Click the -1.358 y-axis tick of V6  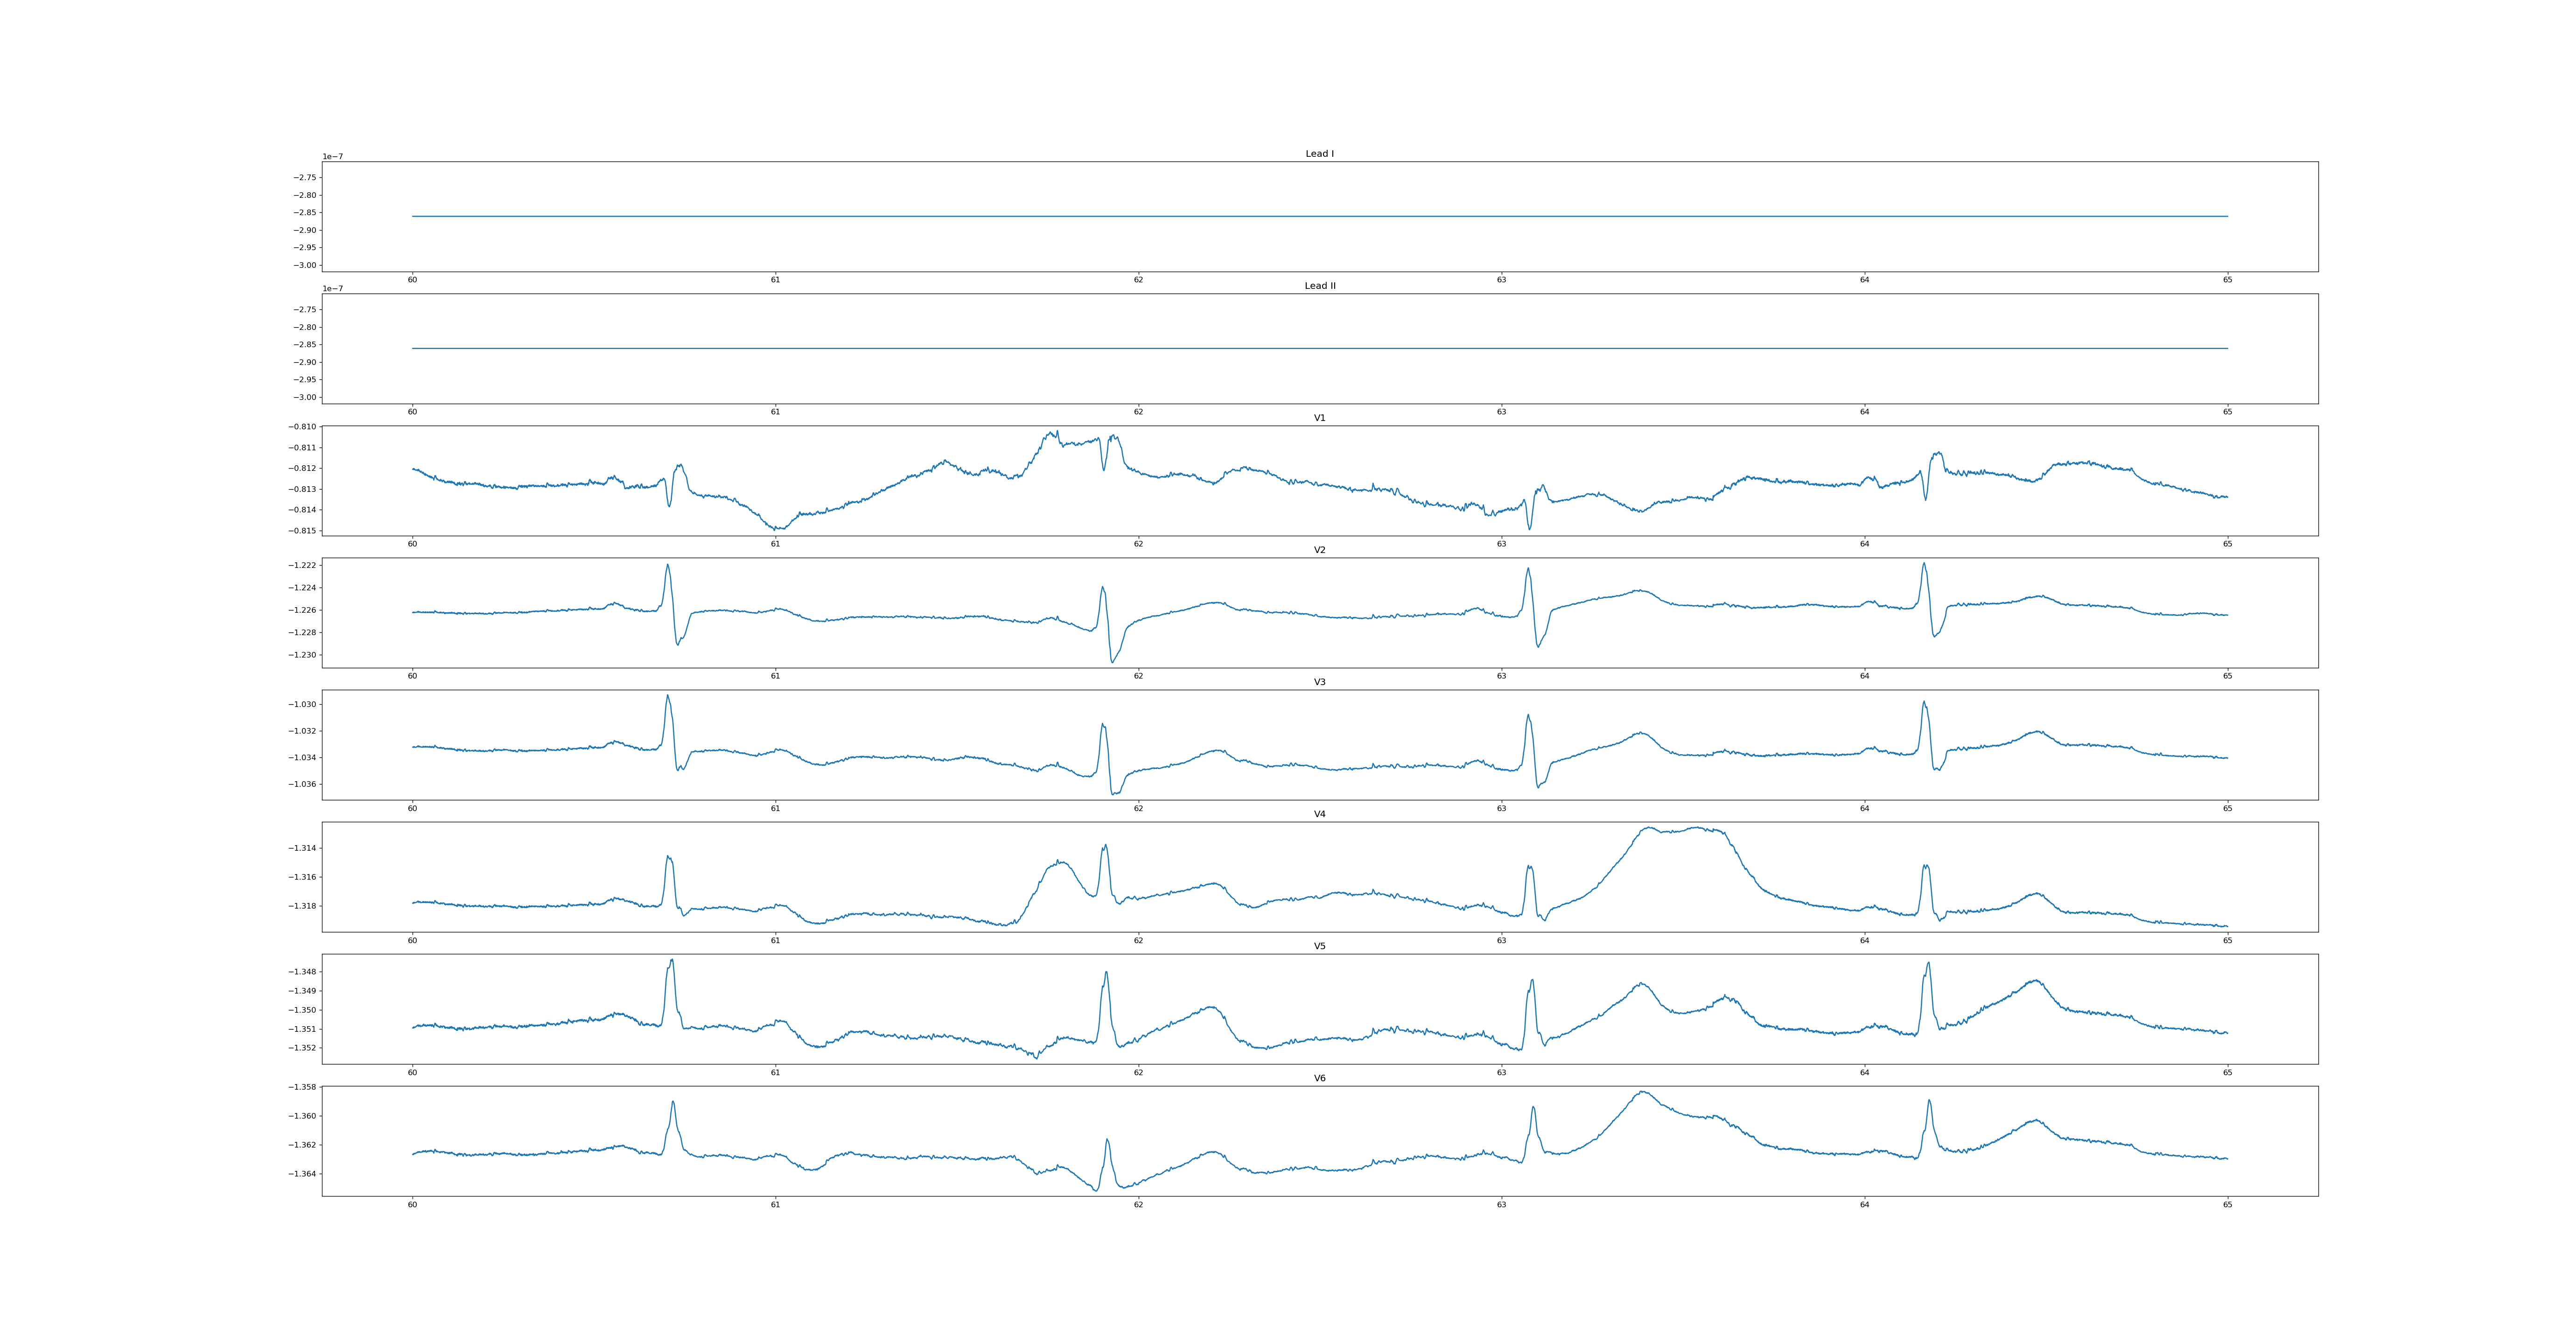pyautogui.click(x=303, y=1087)
